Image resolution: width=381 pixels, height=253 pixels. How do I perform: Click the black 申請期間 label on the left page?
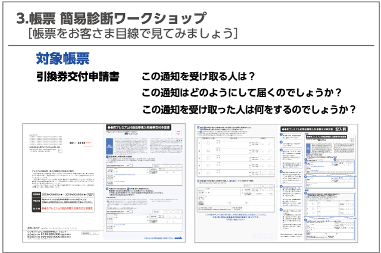(x=36, y=194)
